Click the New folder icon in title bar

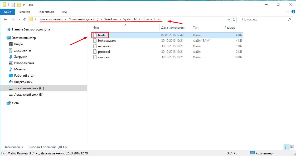(x=19, y=5)
